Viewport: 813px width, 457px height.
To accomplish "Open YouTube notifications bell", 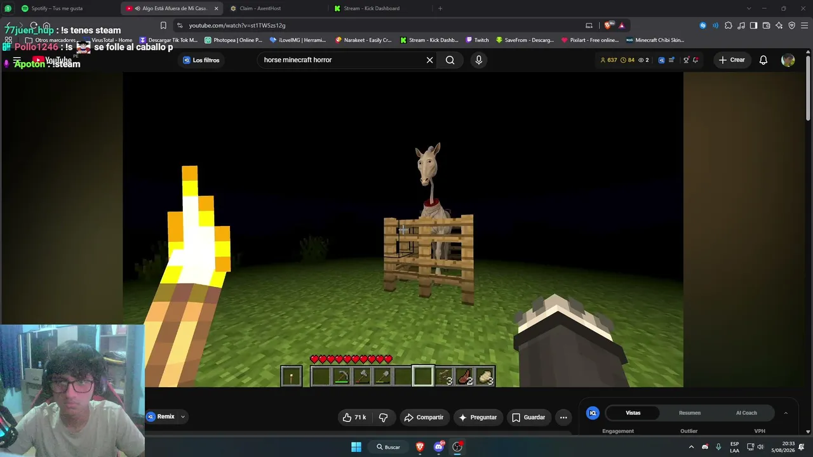I will pyautogui.click(x=763, y=60).
